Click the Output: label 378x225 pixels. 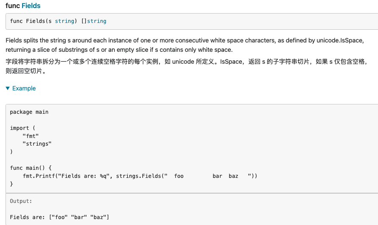21,201
